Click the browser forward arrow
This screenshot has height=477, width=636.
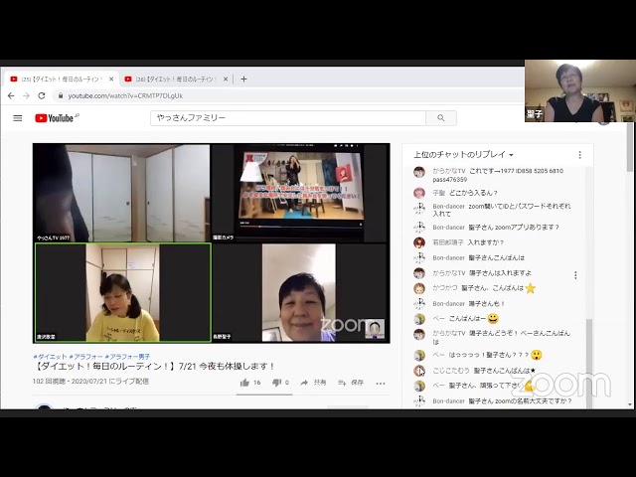[27, 95]
